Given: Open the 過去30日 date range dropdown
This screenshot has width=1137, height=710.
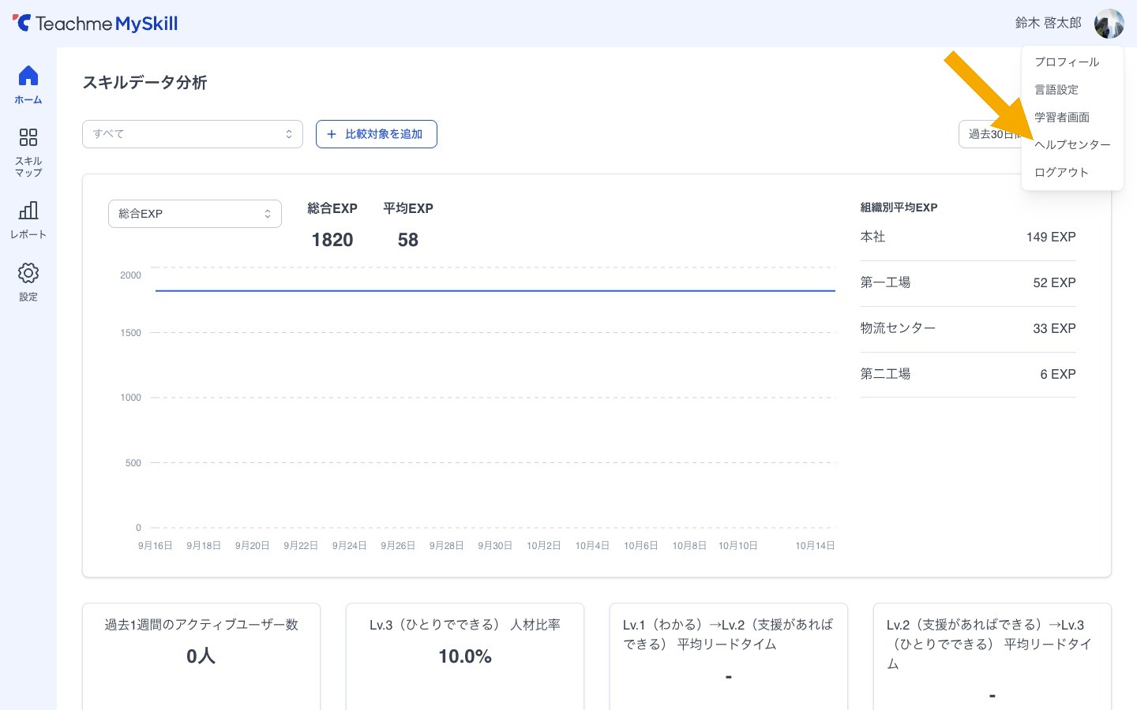Looking at the screenshot, I should 991,134.
